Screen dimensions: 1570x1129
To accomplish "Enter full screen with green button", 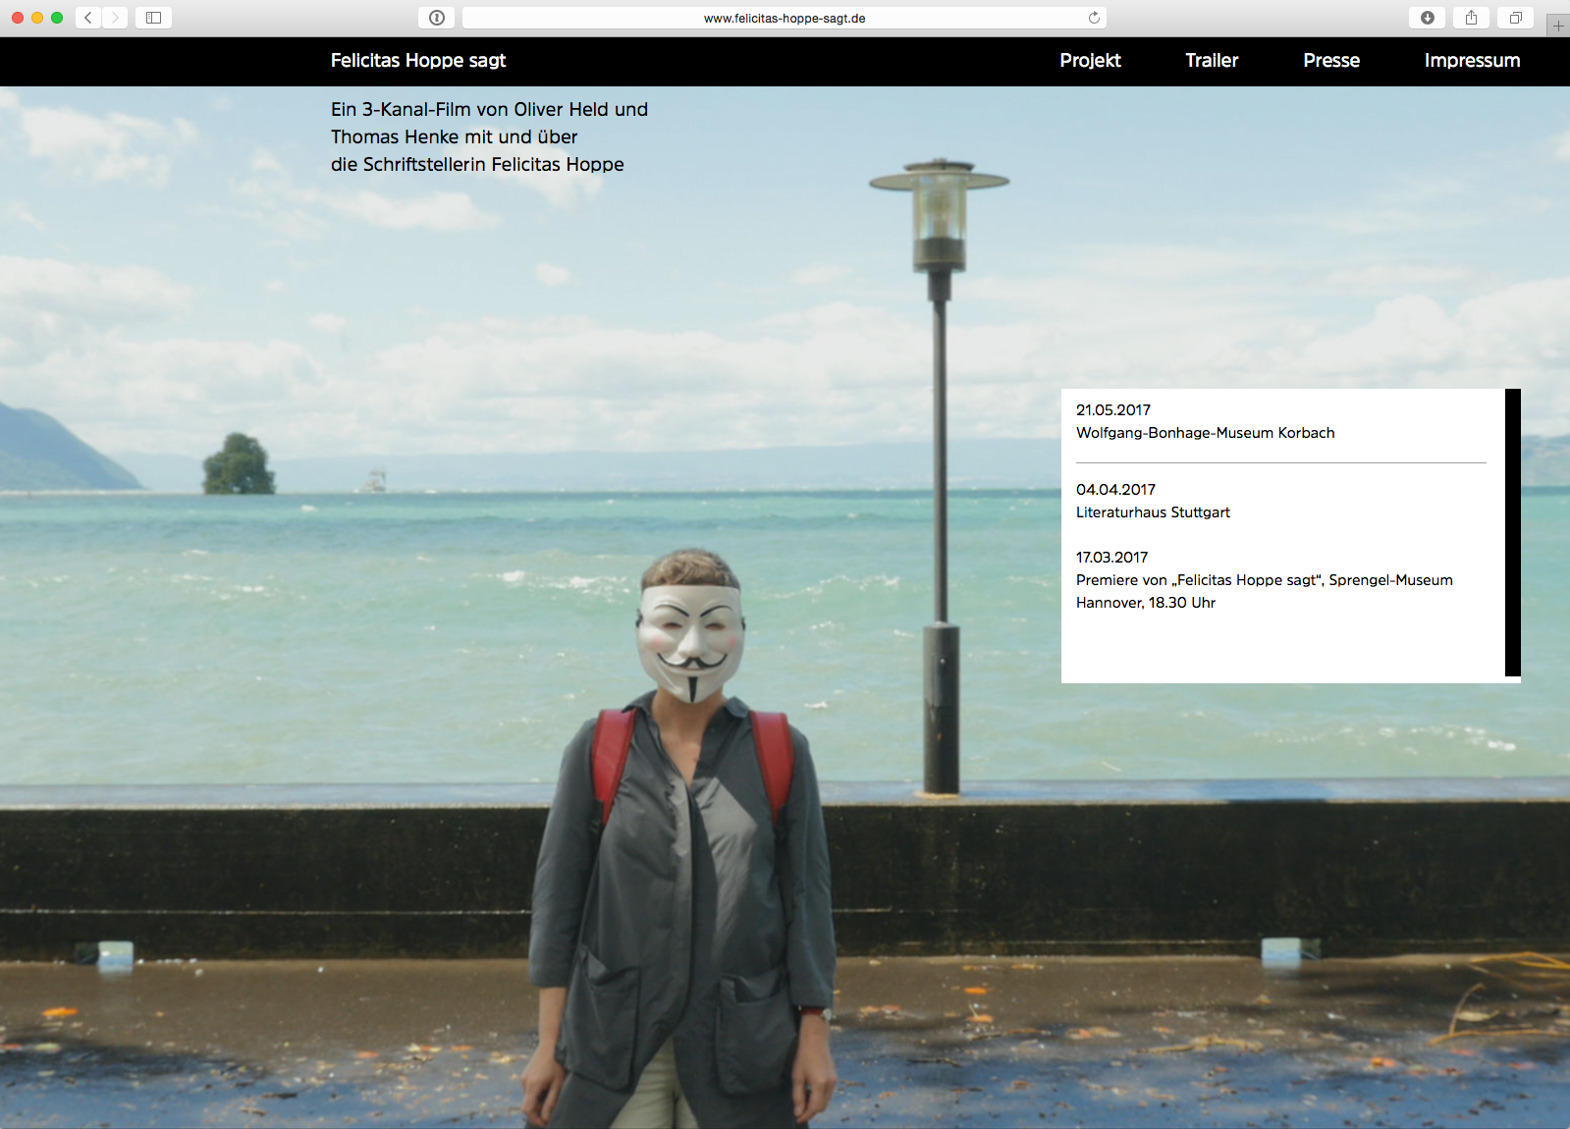I will point(57,18).
